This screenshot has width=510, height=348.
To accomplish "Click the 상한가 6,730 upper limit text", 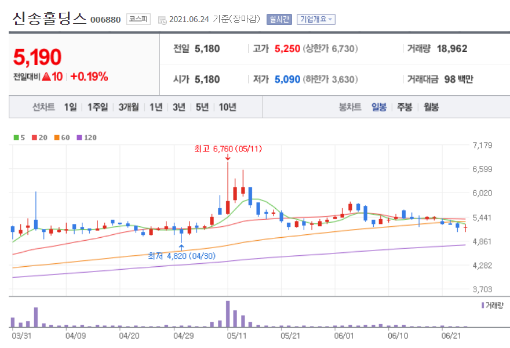I will (x=330, y=49).
